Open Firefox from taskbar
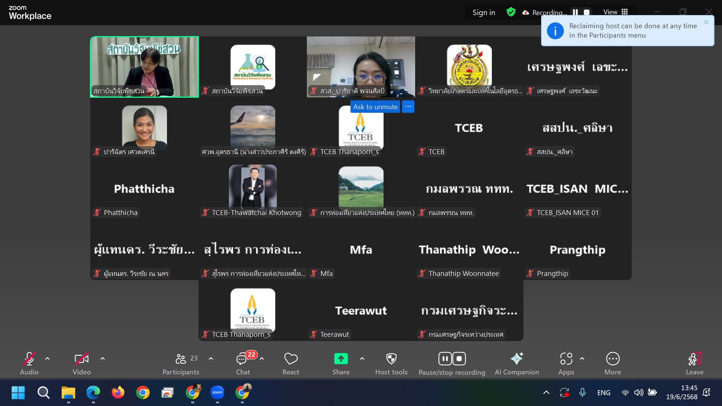Screen dimensions: 722x406 [118, 393]
